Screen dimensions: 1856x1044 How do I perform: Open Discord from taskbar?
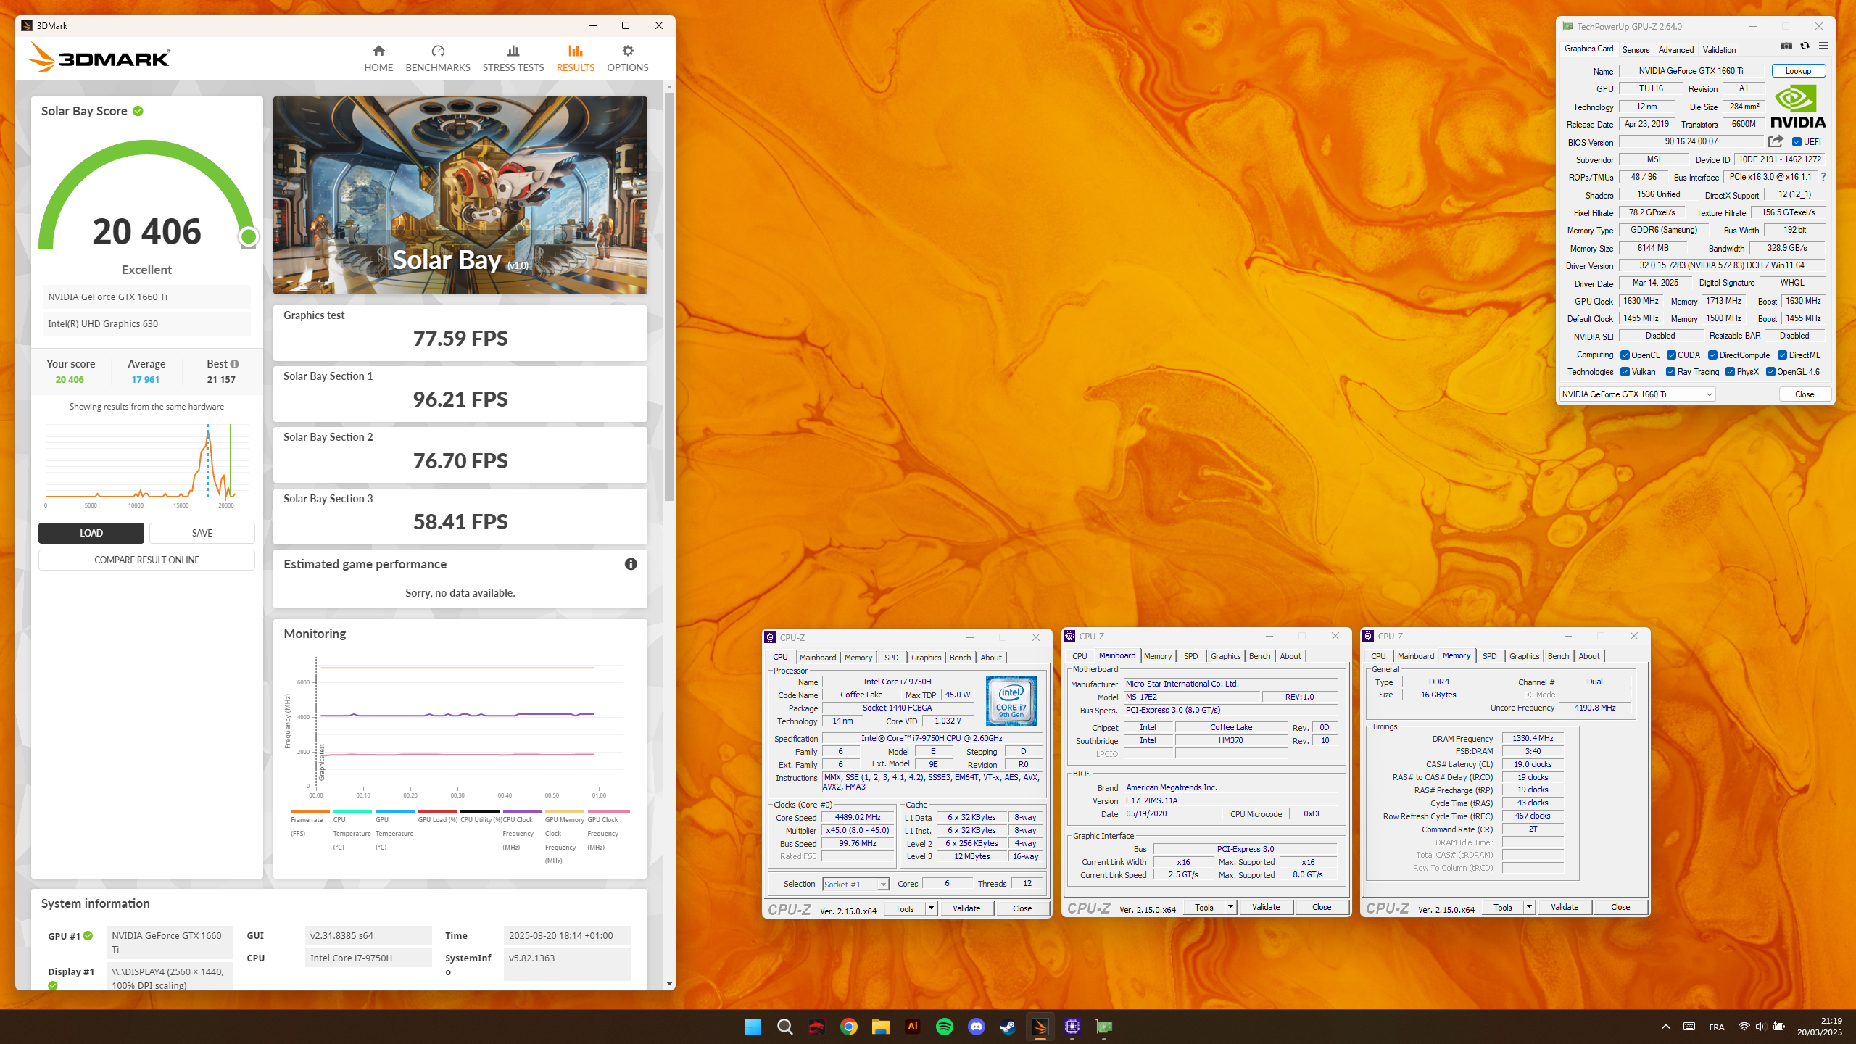click(976, 1027)
